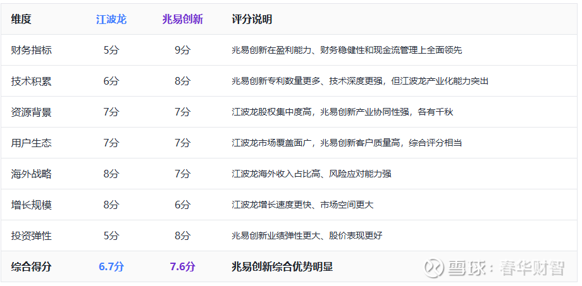
Task: Click the blue 6.7分 total score
Action: tap(111, 266)
